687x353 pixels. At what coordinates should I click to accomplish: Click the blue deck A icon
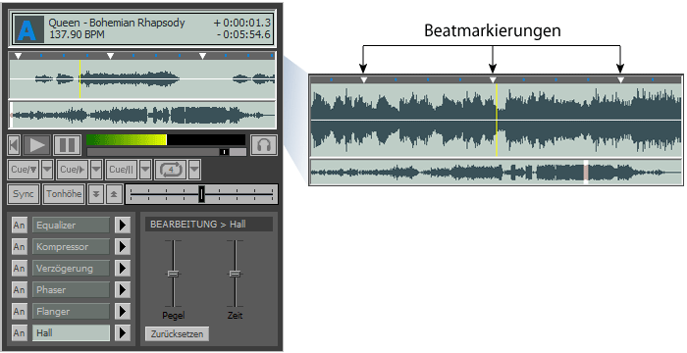pos(28,29)
